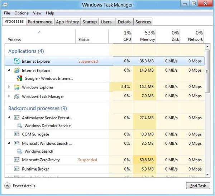
Task: Switch to the Details tab
Action: point(124,22)
